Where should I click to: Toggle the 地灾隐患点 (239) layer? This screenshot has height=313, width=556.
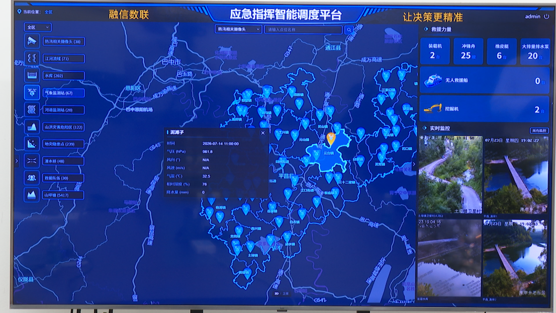(x=63, y=144)
